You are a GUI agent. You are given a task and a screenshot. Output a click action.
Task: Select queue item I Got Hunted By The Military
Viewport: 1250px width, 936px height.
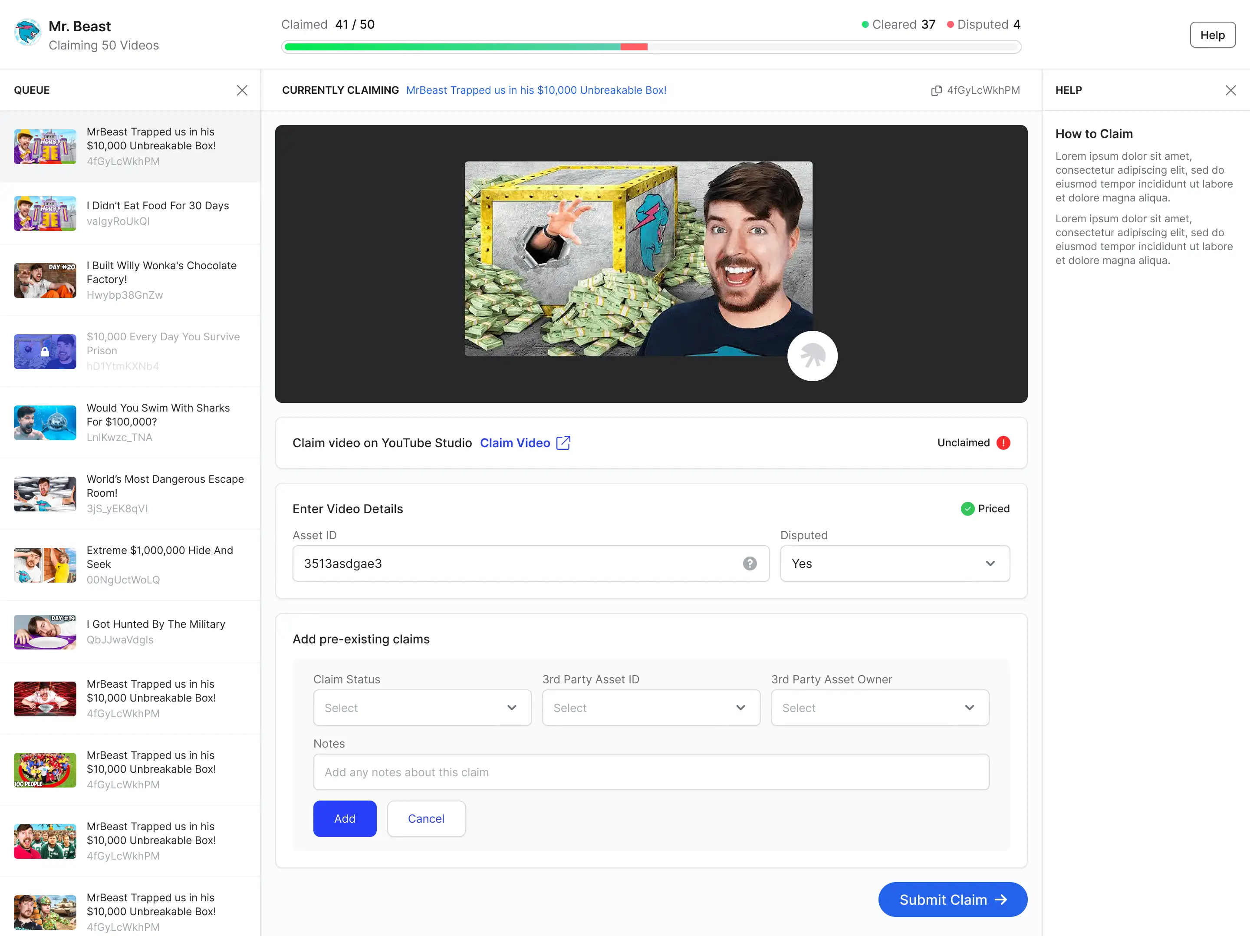tap(130, 632)
